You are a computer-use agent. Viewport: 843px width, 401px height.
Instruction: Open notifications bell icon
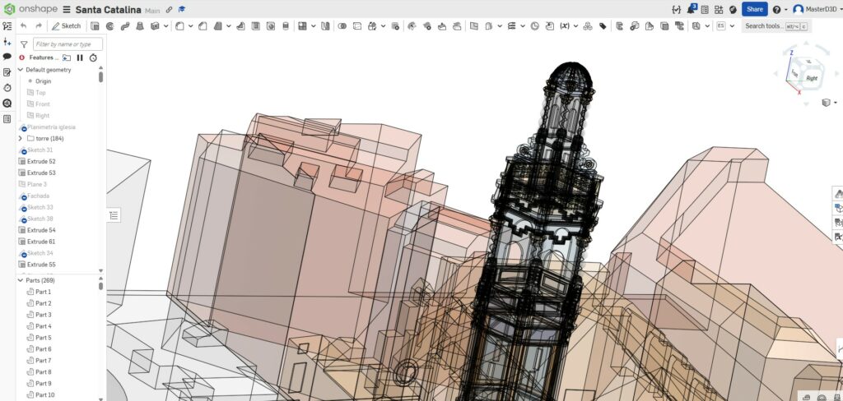point(693,9)
